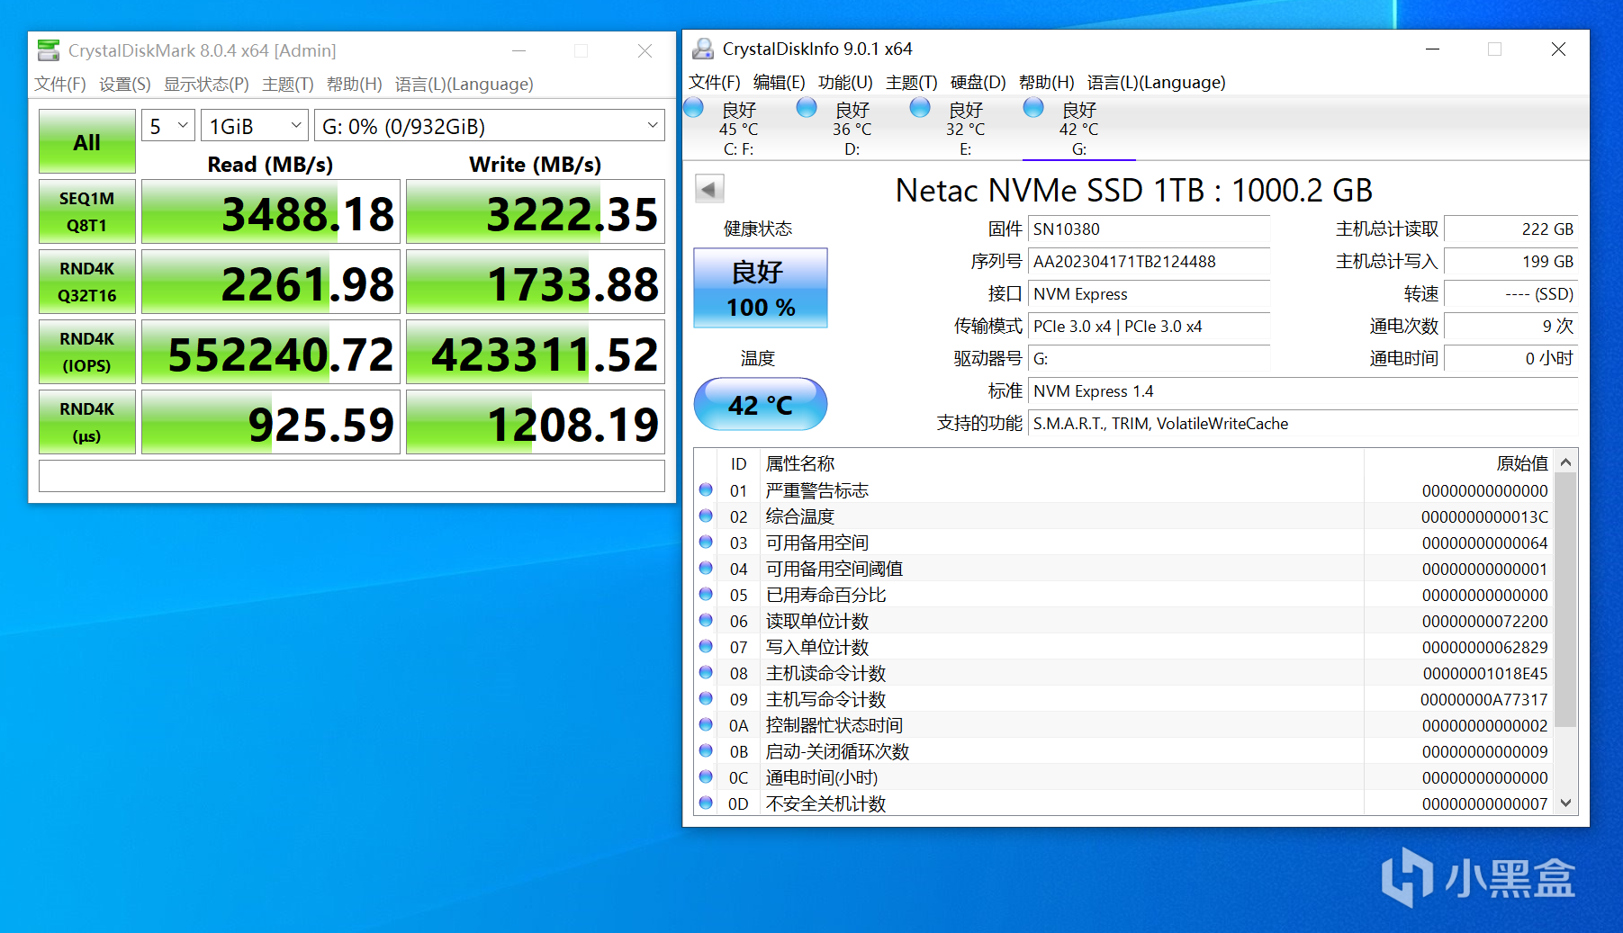Click the previous disk arrow button
1623x933 pixels.
click(709, 189)
